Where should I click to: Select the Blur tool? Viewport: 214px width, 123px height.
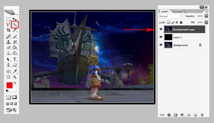click(8, 53)
